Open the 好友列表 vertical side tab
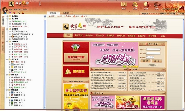This screenshot has height=111, width=185. tap(3, 46)
